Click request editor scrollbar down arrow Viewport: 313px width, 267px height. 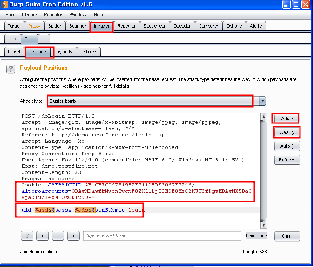click(263, 225)
